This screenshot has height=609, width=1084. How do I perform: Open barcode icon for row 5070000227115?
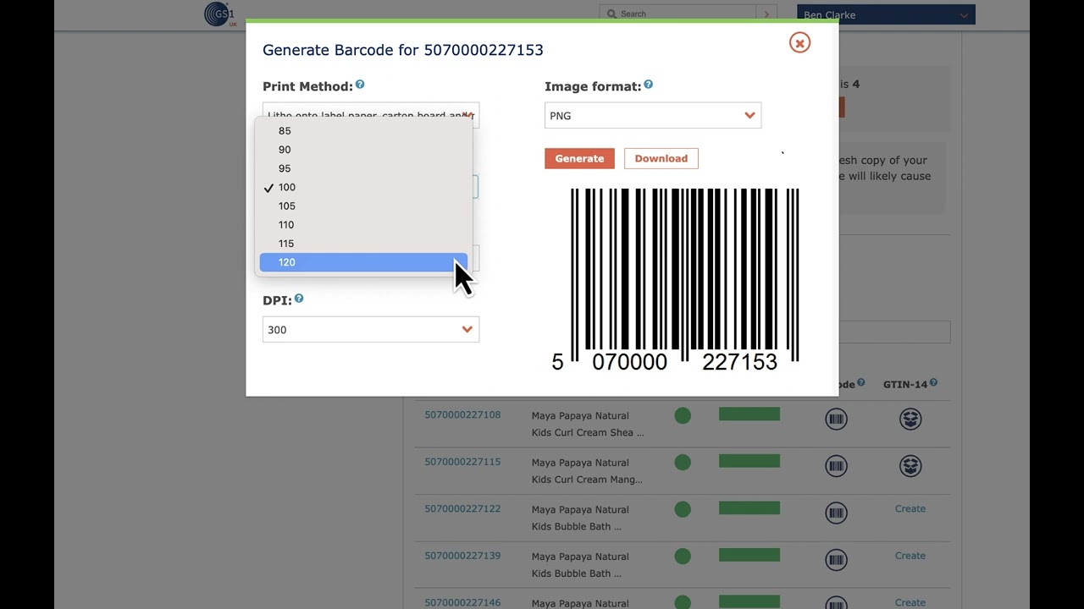[x=836, y=466]
